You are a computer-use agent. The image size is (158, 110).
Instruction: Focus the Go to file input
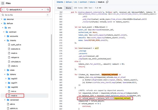point(25,15)
